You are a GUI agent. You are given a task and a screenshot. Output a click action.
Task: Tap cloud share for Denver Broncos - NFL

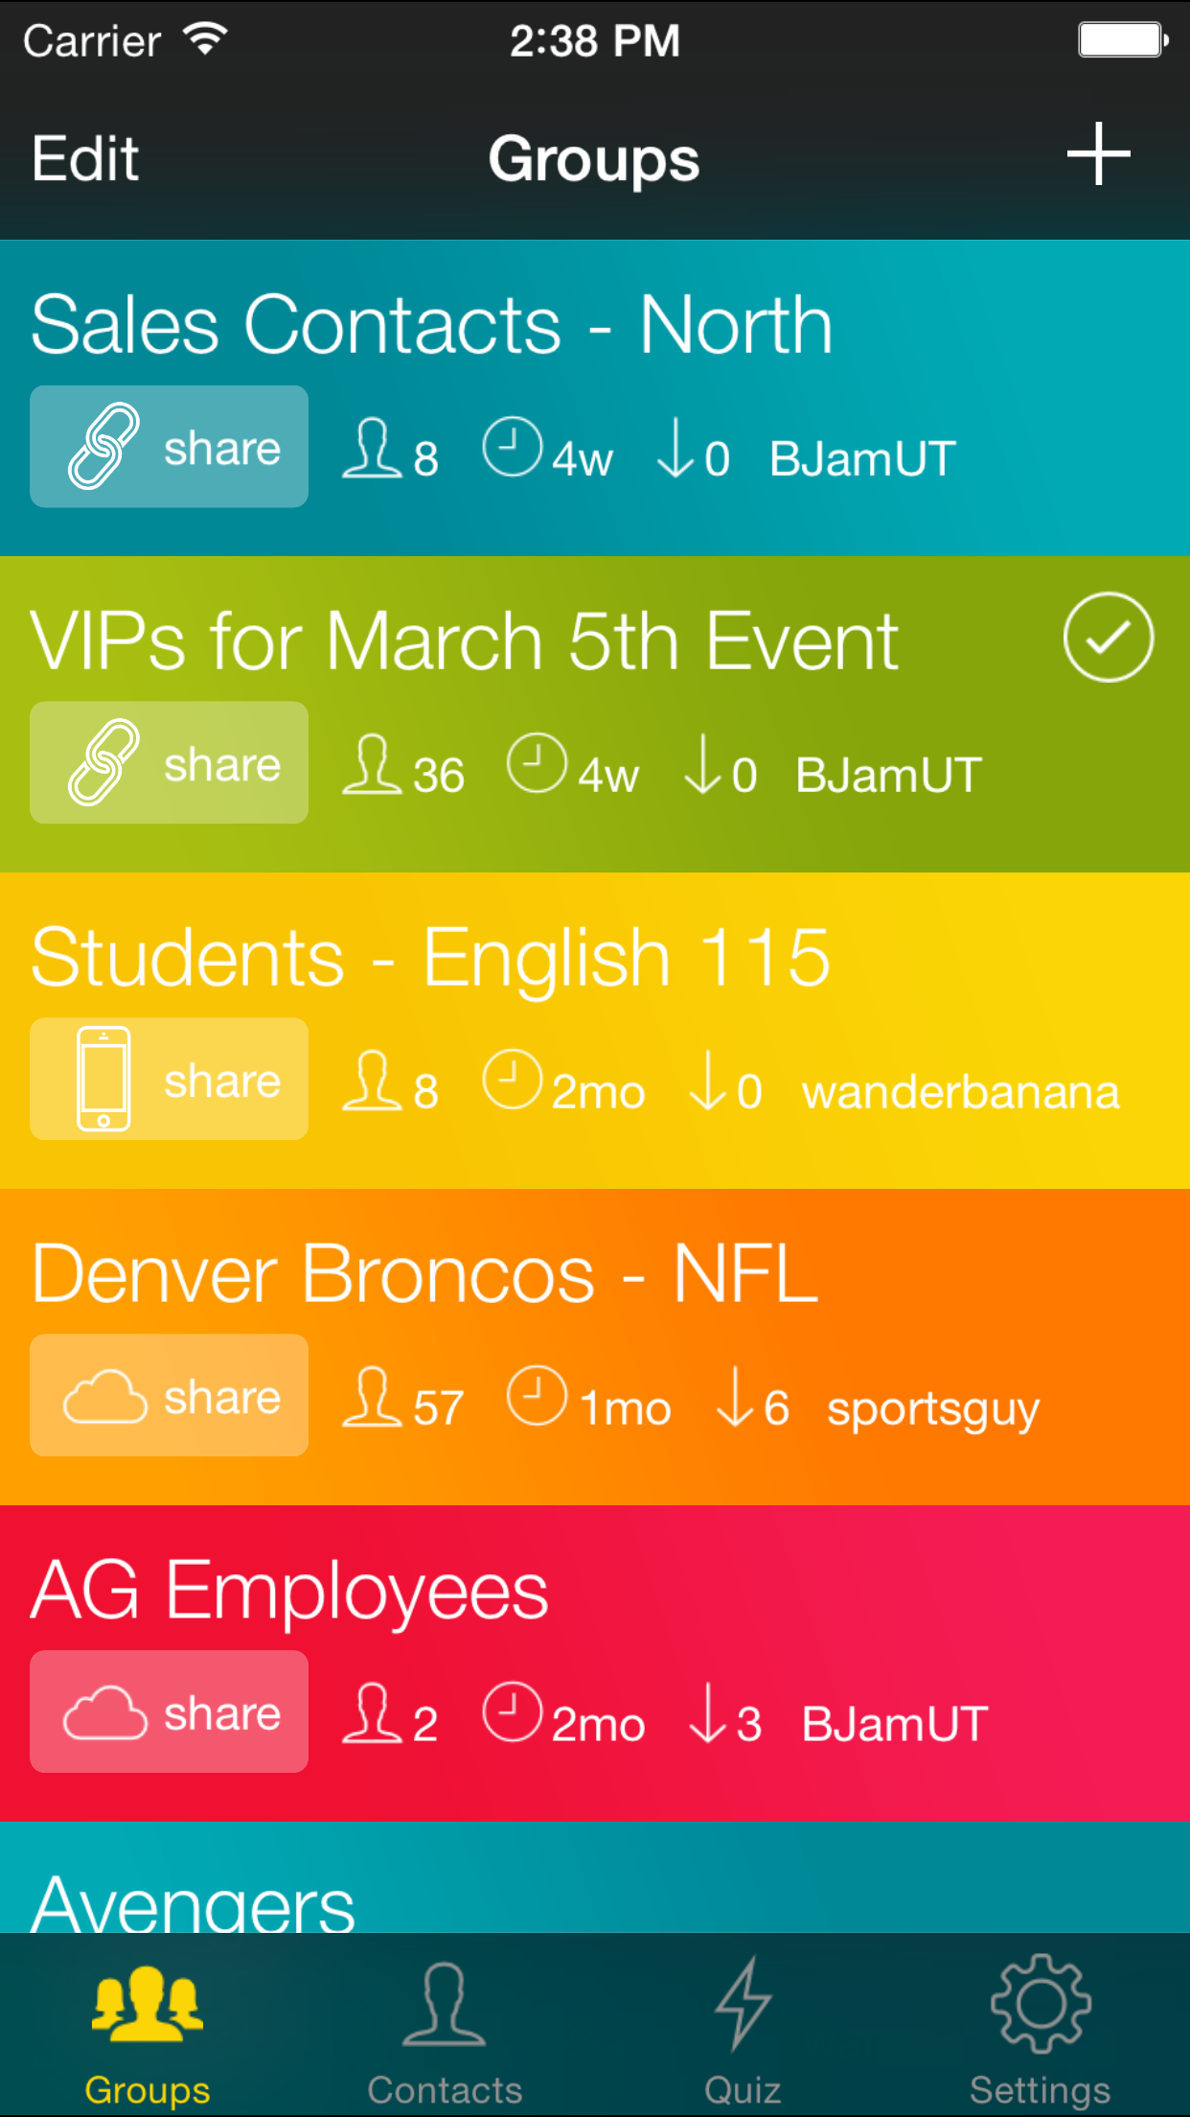tap(170, 1396)
